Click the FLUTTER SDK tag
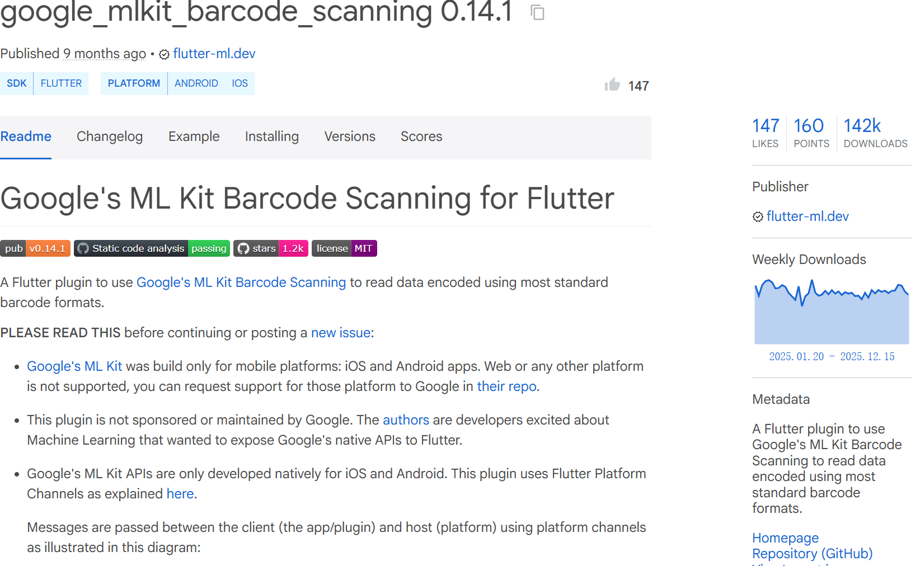 [61, 83]
